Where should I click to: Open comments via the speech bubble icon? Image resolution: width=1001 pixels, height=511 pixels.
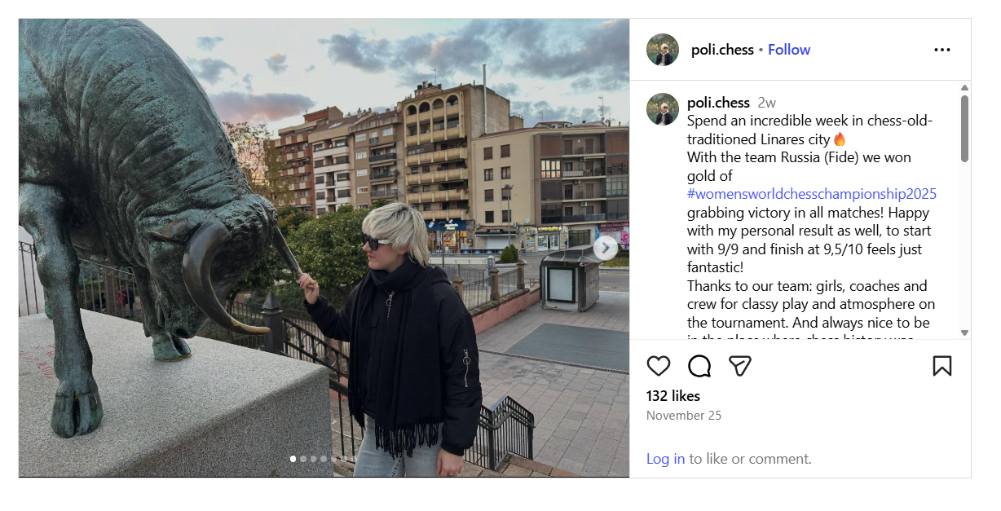[x=699, y=366]
